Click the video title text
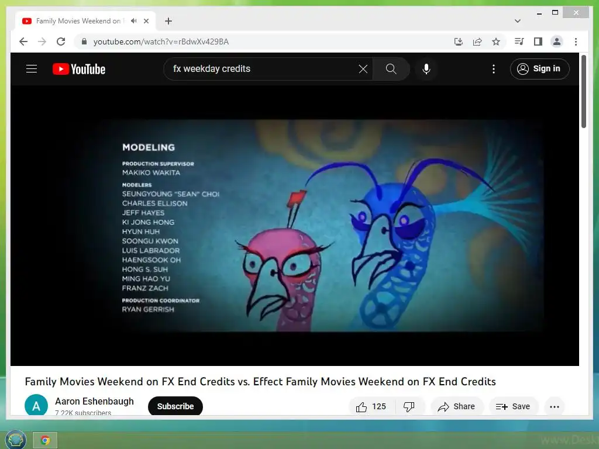 click(260, 381)
